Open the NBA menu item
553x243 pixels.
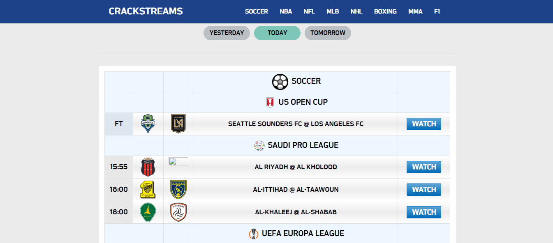286,11
